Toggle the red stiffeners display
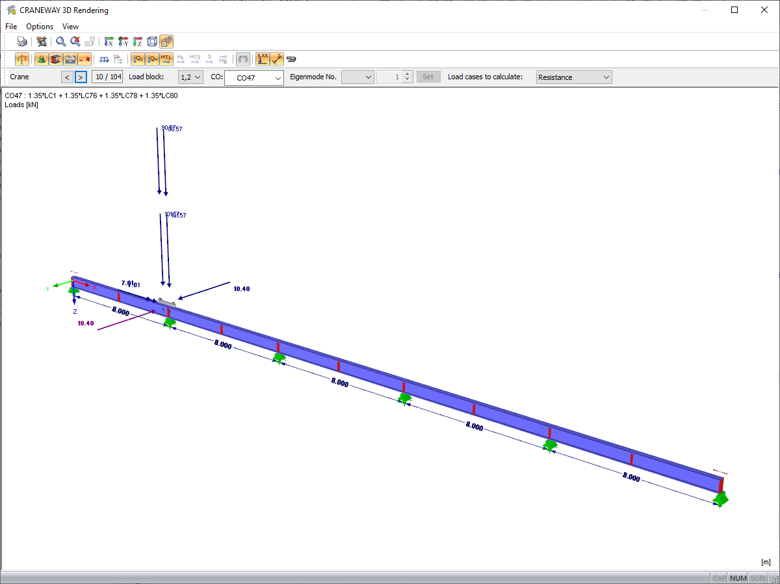The image size is (780, 584). click(84, 59)
